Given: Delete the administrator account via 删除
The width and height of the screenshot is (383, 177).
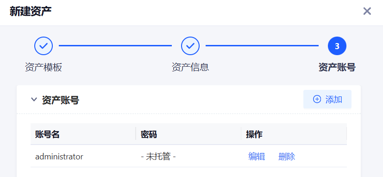Looking at the screenshot, I should (x=287, y=157).
